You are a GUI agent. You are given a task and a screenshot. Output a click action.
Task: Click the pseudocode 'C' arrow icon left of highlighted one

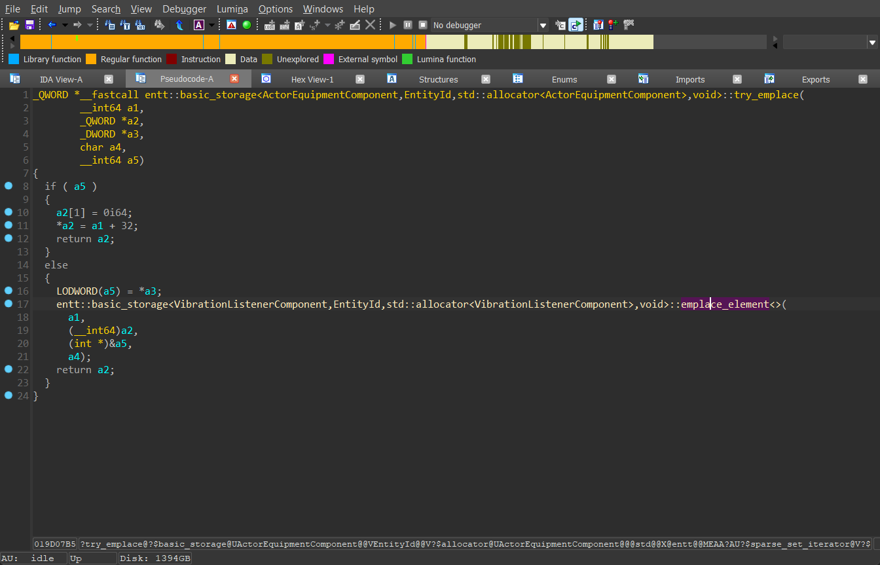coord(560,25)
